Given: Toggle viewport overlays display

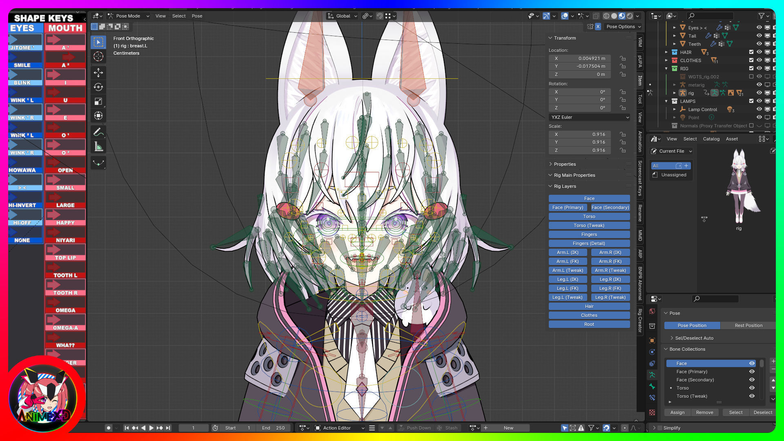Looking at the screenshot, I should coord(565,16).
